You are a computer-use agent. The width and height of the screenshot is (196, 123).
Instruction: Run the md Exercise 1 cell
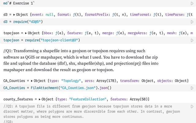tap(192, 3)
